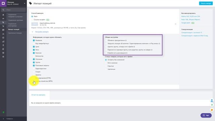This screenshot has width=215, height=121.
Task: Select the "Файл" import method radio
Action: (32, 16)
